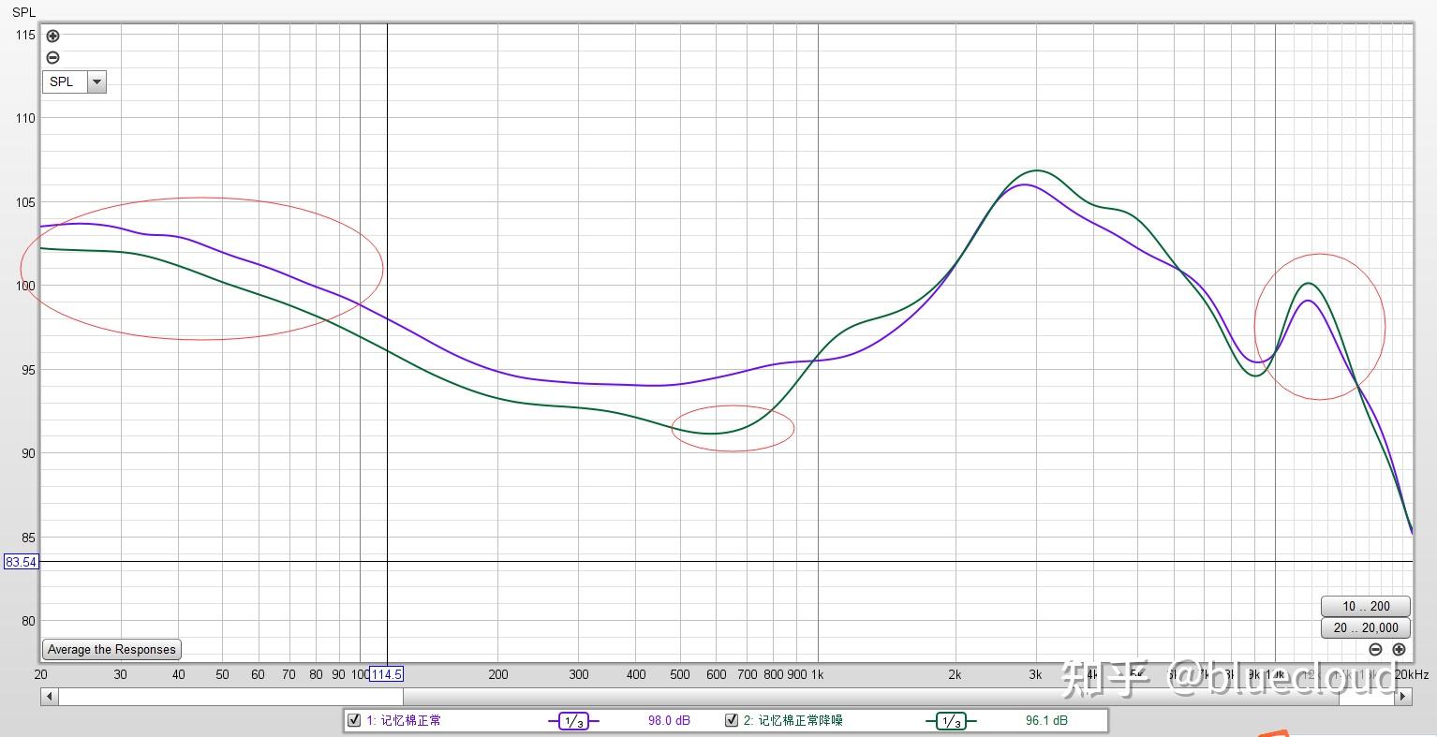1437x737 pixels.
Task: Click the 114.5 cursor frequency readout
Action: click(x=386, y=674)
